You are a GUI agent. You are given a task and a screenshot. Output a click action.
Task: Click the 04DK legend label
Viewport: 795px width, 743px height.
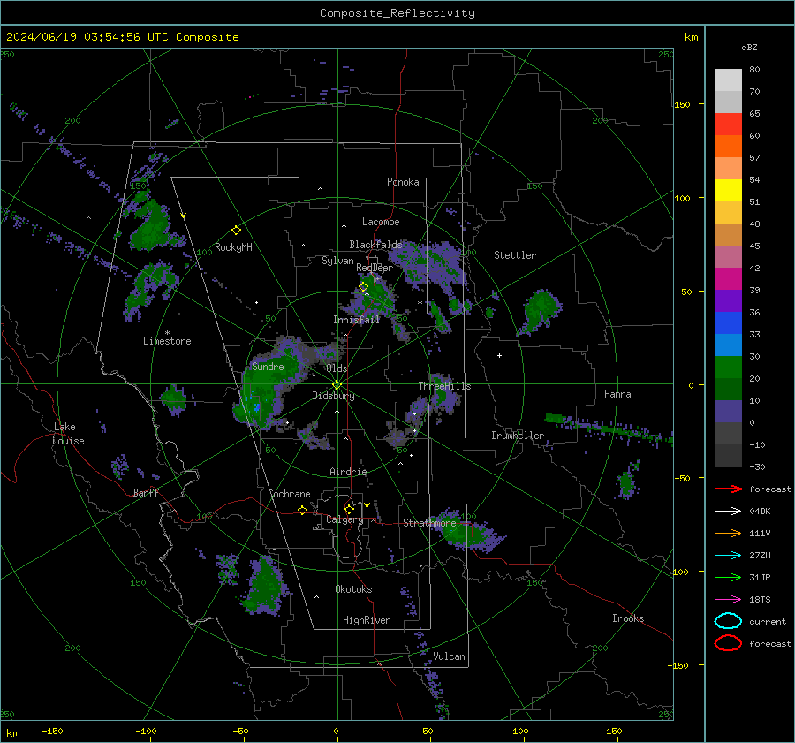(x=760, y=512)
